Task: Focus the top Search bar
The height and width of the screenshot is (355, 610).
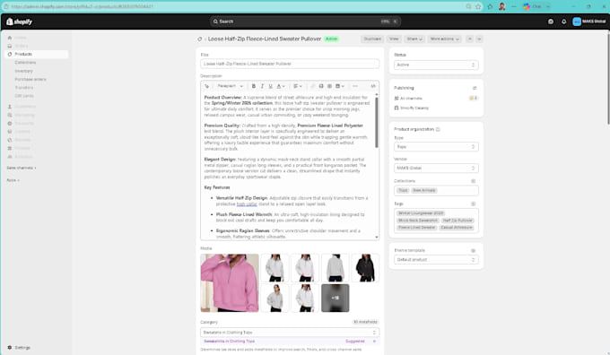Action: pyautogui.click(x=305, y=22)
